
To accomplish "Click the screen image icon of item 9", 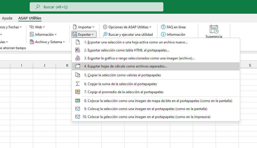I will tap(78, 109).
